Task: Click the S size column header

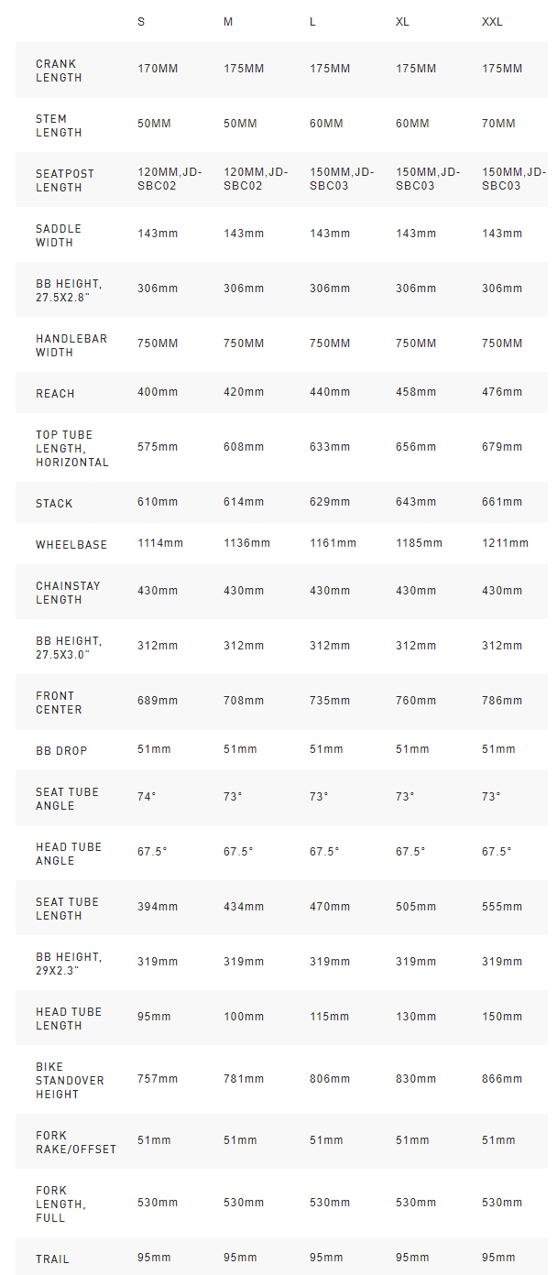Action: (x=141, y=21)
